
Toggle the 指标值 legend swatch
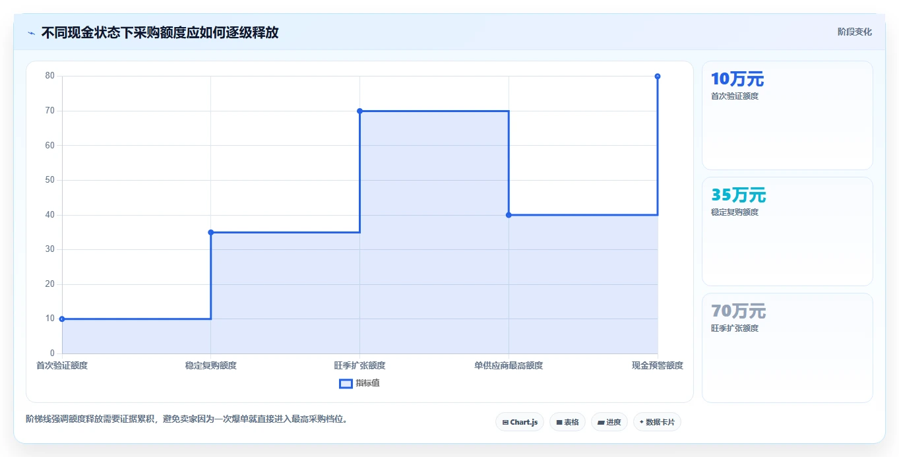pyautogui.click(x=346, y=383)
